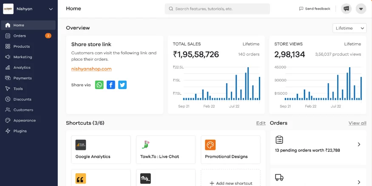Click the Tools cursor icon
This screenshot has height=186, width=372.
[8, 89]
